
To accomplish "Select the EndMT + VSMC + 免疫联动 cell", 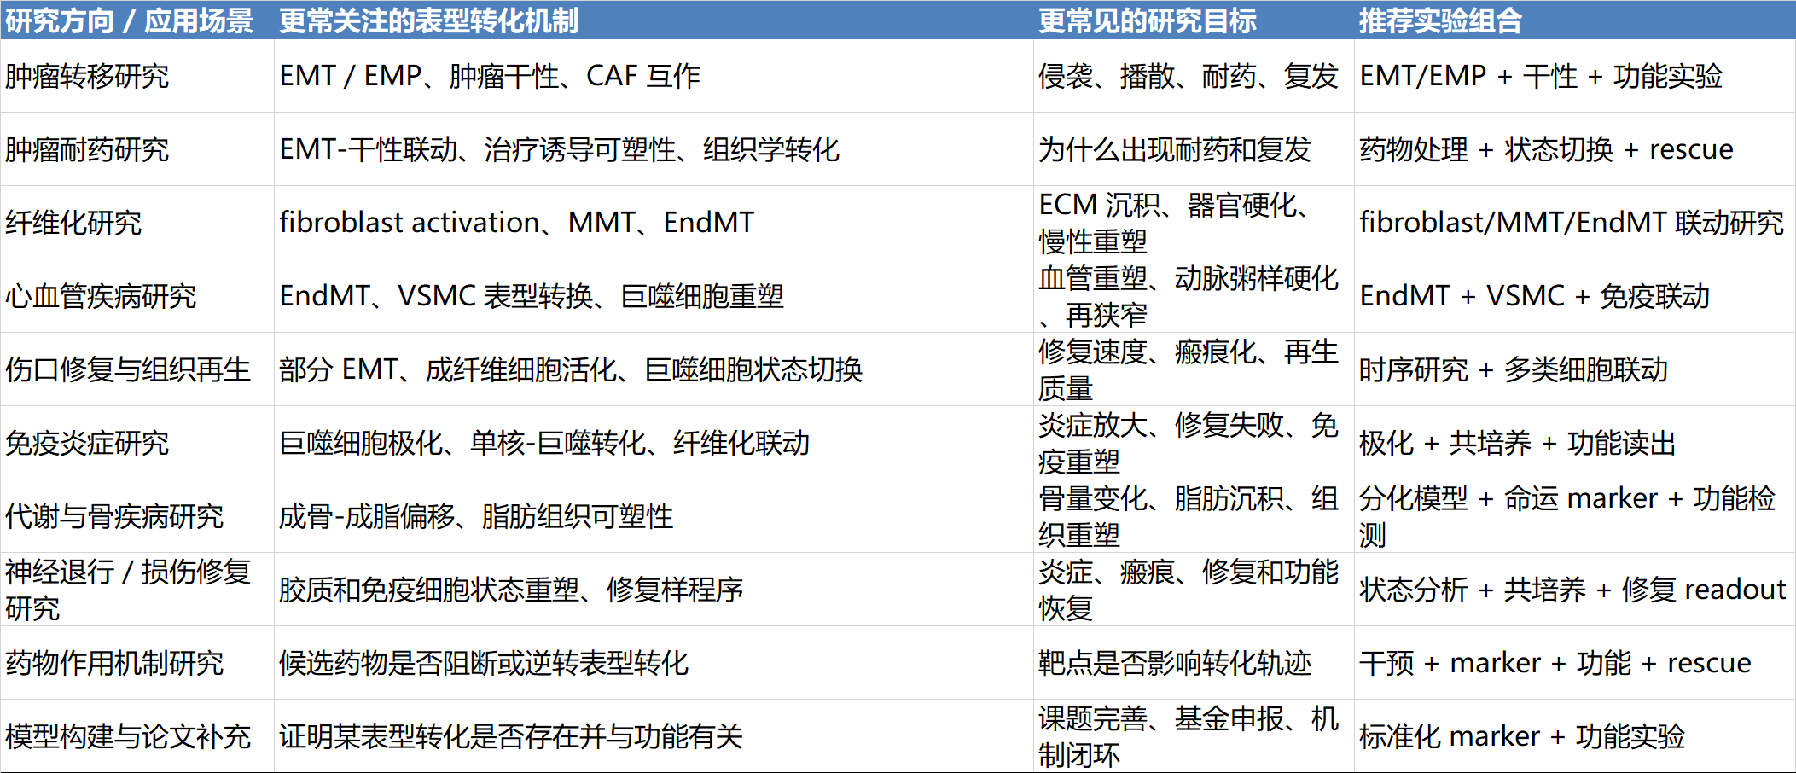I will pyautogui.click(x=1534, y=296).
